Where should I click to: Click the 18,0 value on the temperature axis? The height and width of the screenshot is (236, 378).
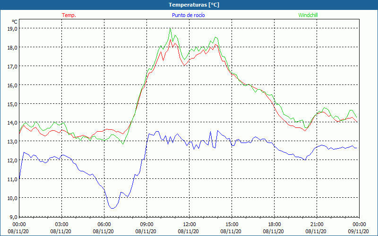[x=12, y=48]
